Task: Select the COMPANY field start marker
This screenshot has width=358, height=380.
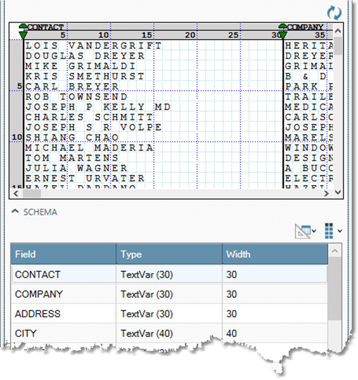Action: click(x=282, y=31)
